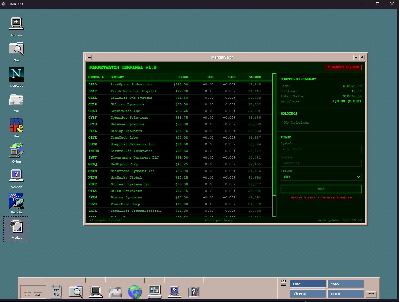Click the green BUY button
The width and height of the screenshot is (400, 302).
tap(321, 189)
